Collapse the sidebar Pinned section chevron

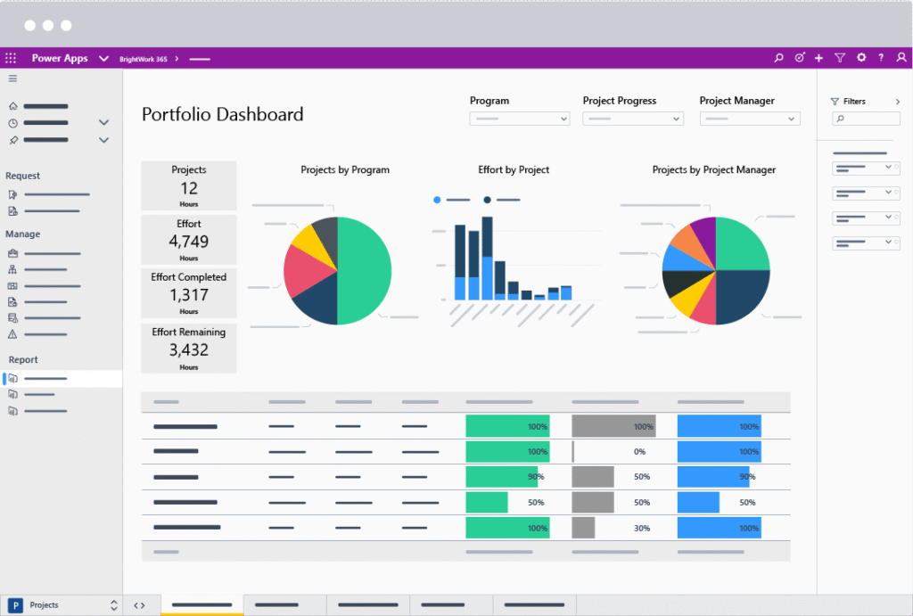(103, 140)
